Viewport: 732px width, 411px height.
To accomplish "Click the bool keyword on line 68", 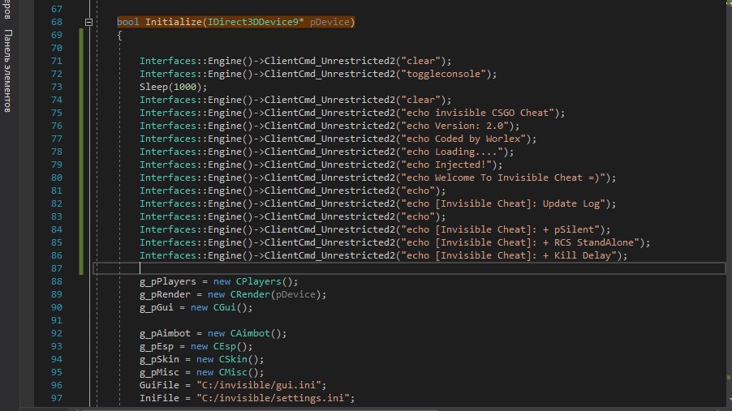I will (x=128, y=22).
